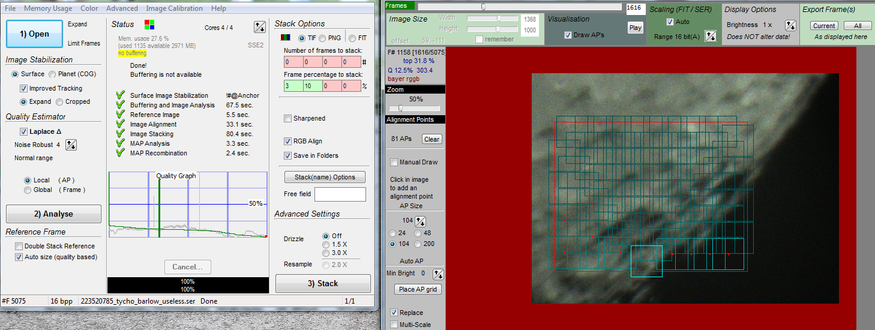Select TIF output format

click(x=307, y=38)
